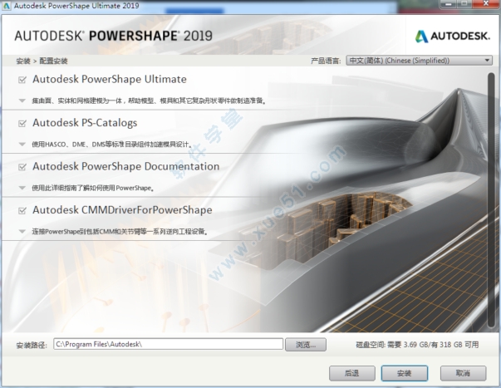
Task: Click the vertical scrollbar in component list
Action: coord(491,199)
